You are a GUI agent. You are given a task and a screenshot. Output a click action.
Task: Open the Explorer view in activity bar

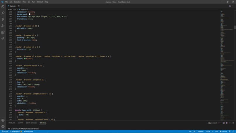pos(3,7)
